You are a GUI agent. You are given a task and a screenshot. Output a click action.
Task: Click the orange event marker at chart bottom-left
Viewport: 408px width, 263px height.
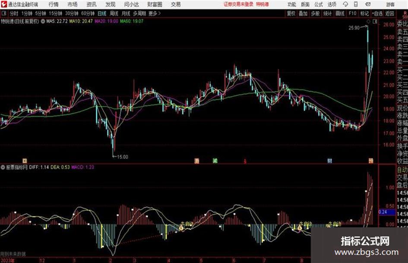(25, 161)
